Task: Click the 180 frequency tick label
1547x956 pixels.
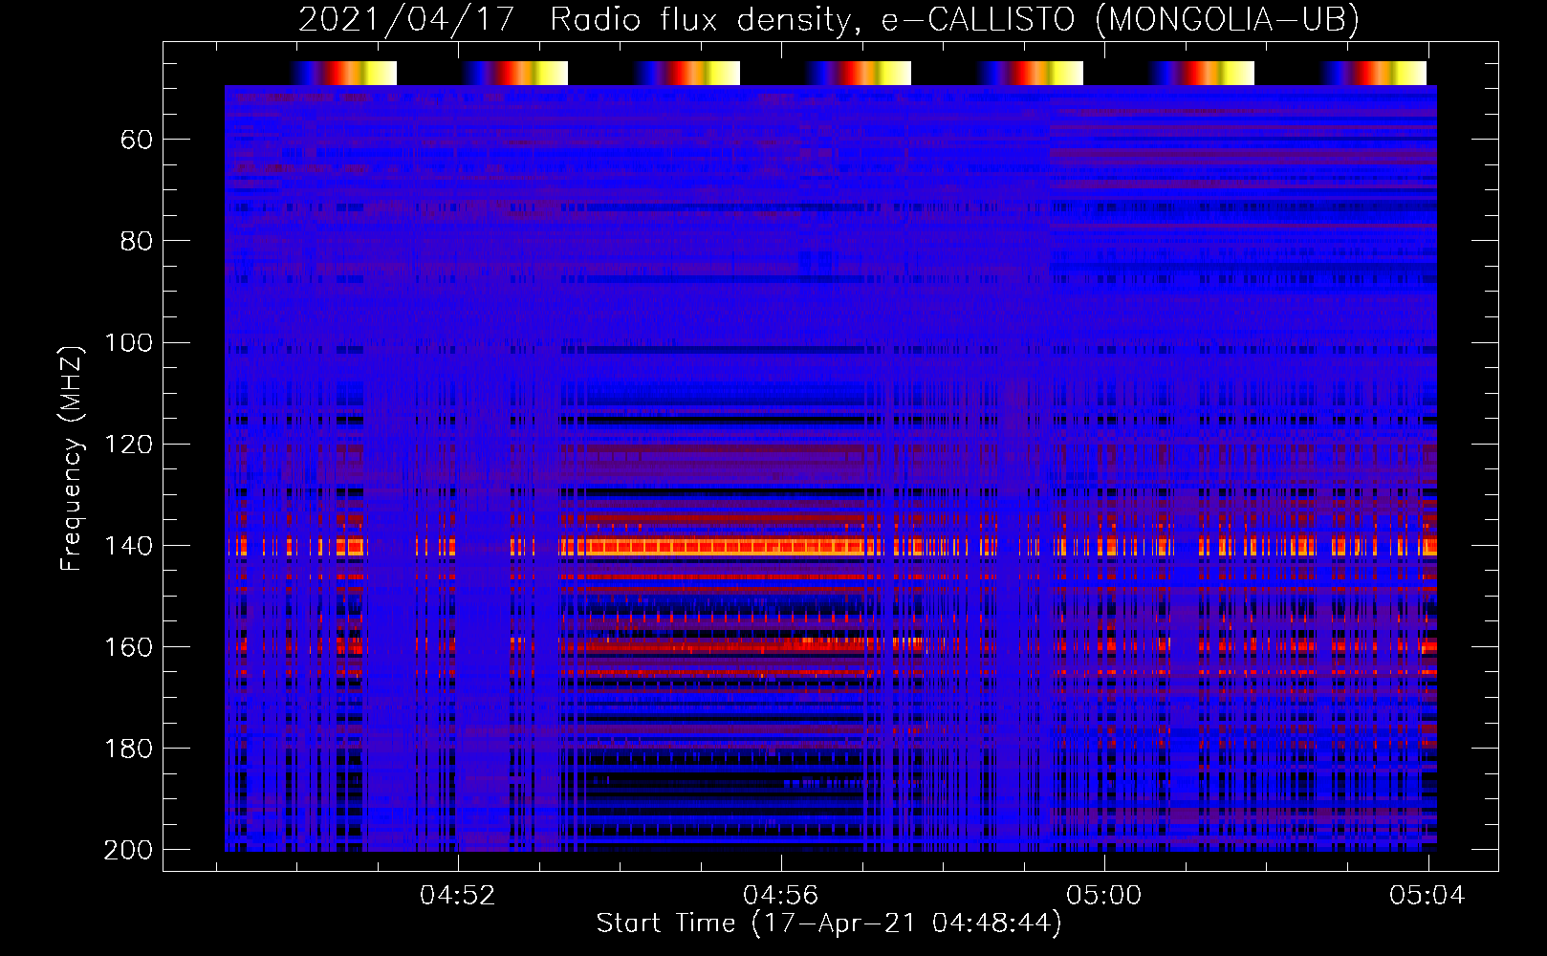Action: [x=128, y=748]
